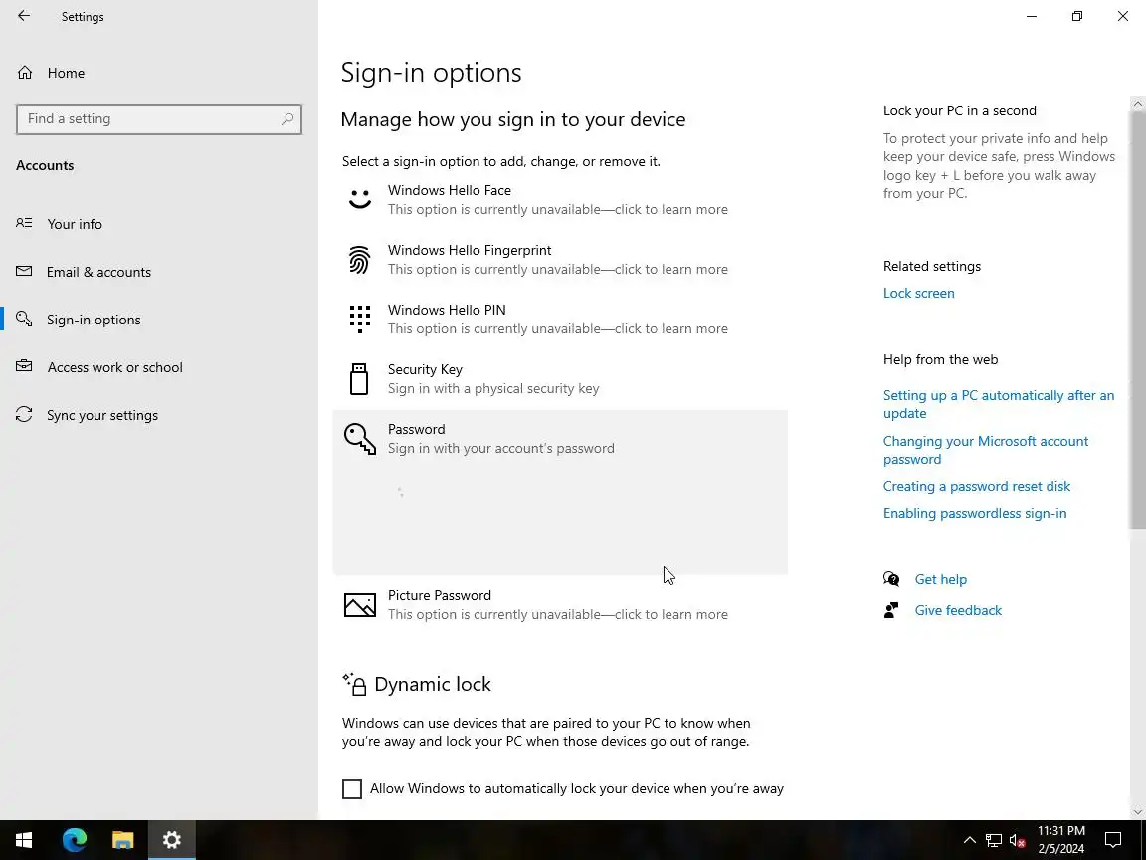Click the Lock your PC in a second text
Screen dimensions: 1146x860
click(960, 110)
